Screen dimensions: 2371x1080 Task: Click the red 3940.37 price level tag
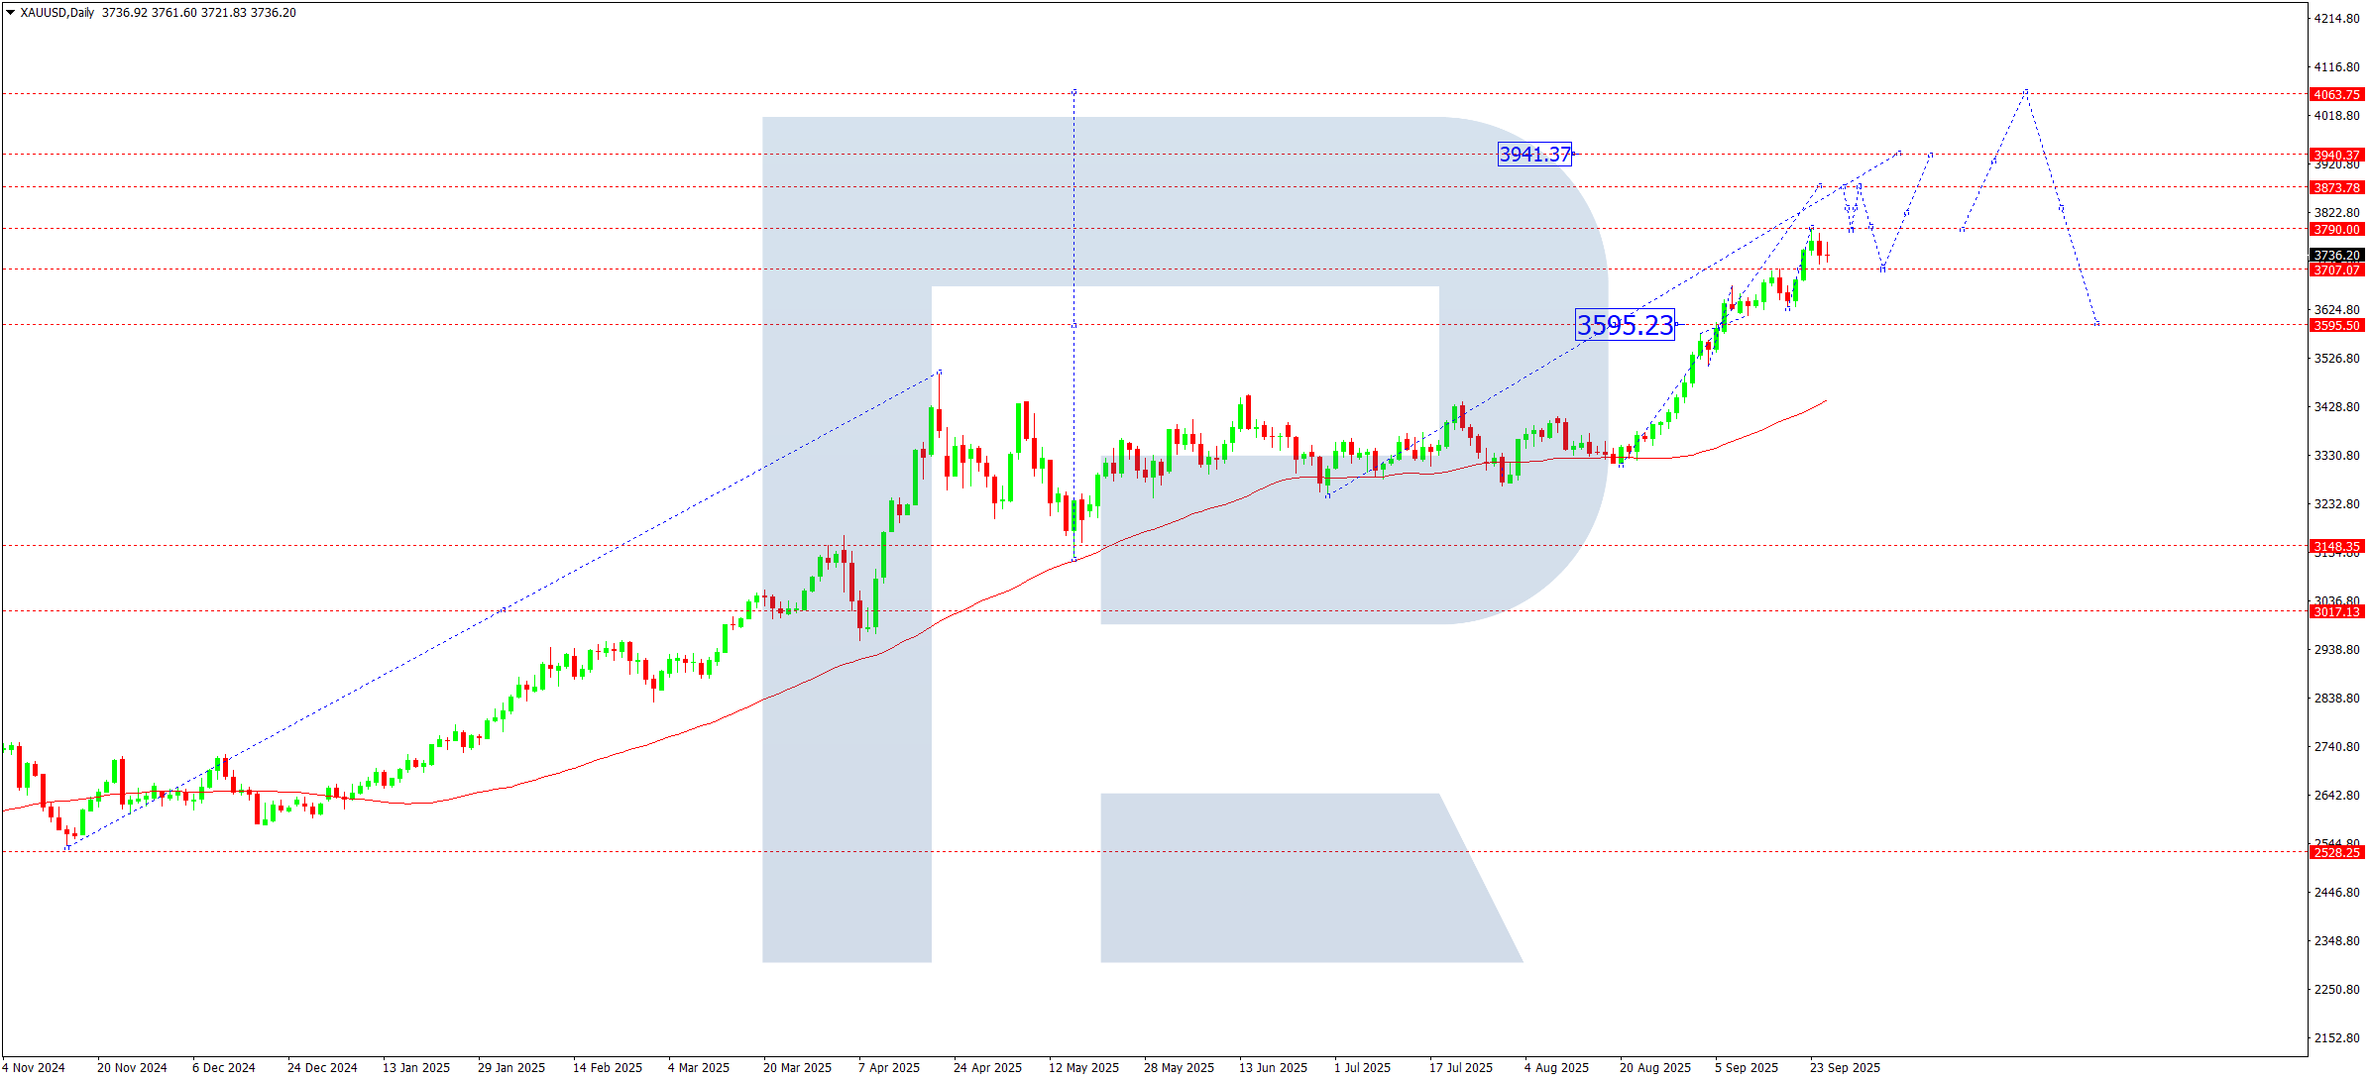[2336, 155]
